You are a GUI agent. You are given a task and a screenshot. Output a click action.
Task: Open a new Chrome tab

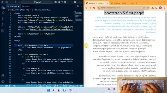137,3
